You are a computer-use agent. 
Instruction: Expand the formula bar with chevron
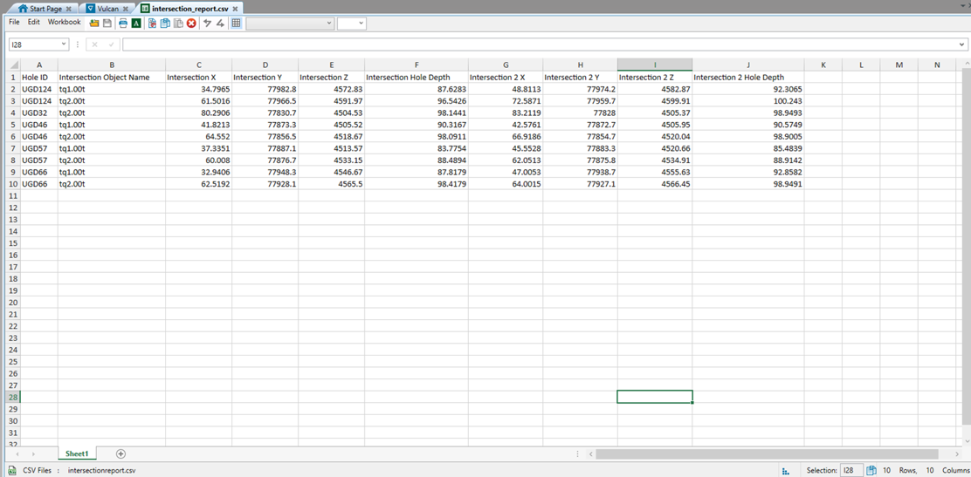coord(961,44)
